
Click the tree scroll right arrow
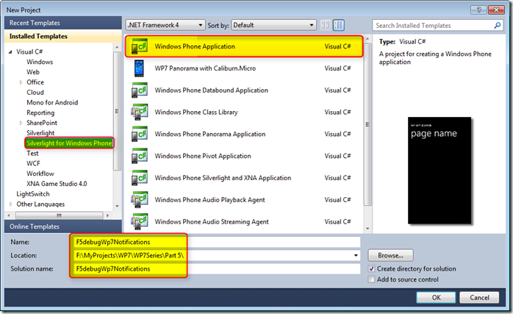(x=107, y=215)
